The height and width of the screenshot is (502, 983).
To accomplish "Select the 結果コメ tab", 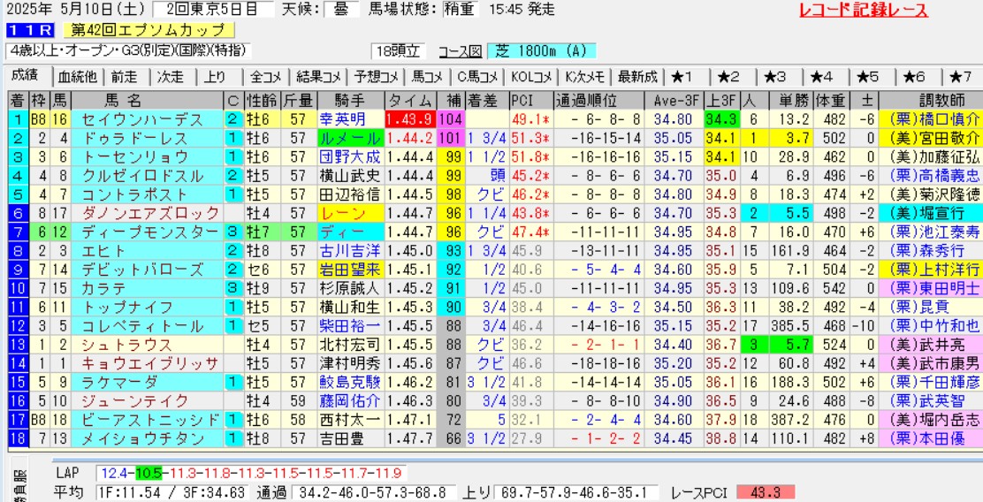I will pyautogui.click(x=320, y=77).
